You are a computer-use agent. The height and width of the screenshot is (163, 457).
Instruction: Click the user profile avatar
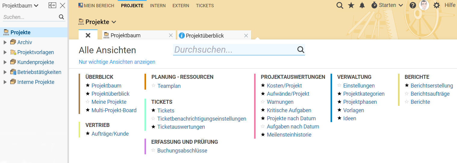point(424,5)
